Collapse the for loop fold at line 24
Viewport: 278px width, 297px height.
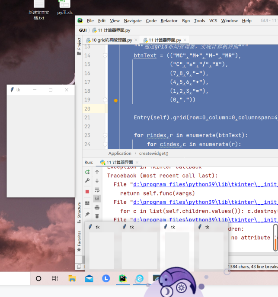click(105, 144)
